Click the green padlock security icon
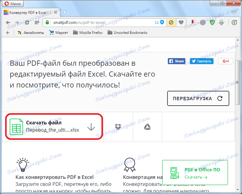The height and width of the screenshot is (194, 242). pyautogui.click(x=47, y=22)
